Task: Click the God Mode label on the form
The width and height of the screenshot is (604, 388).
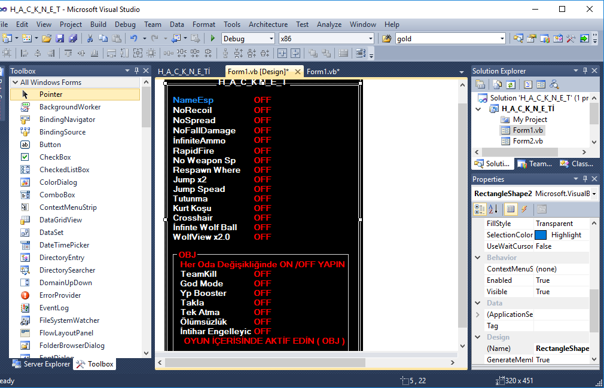Action: pyautogui.click(x=202, y=284)
